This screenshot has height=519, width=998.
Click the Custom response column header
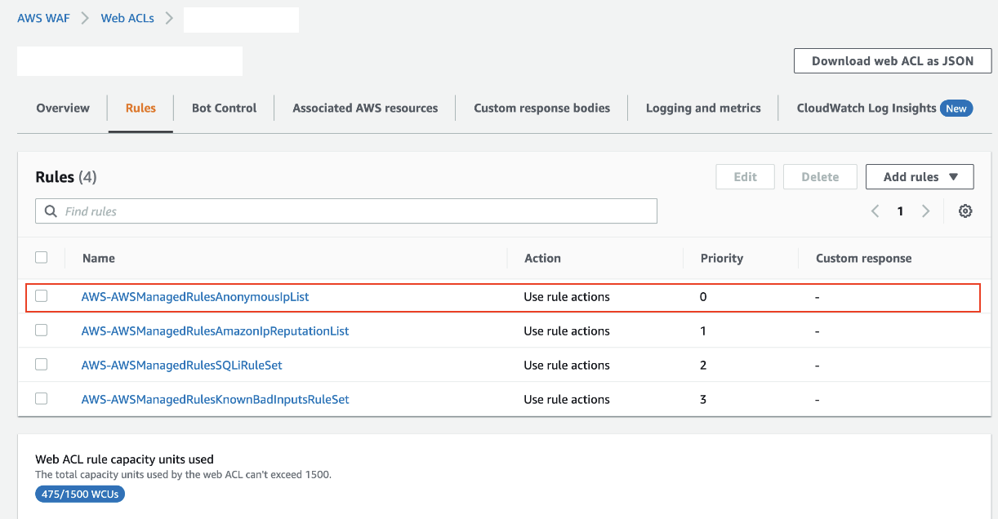click(x=863, y=258)
